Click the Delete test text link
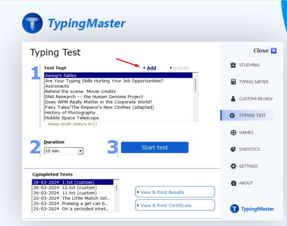 [181, 68]
